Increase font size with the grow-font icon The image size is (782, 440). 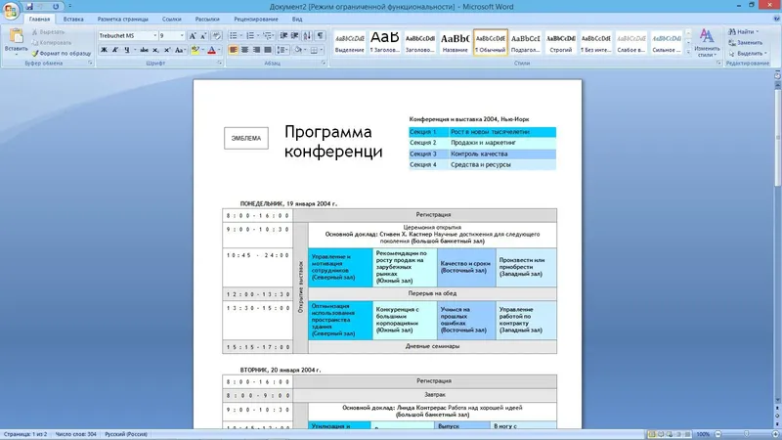(x=193, y=36)
